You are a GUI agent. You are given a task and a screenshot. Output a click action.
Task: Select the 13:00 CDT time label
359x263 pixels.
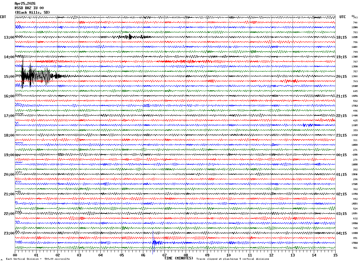[9, 37]
